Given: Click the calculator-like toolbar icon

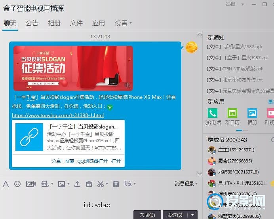Looking at the screenshot, I should [116, 184].
